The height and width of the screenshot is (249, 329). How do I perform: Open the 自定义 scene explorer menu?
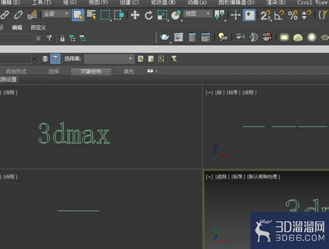click(38, 27)
